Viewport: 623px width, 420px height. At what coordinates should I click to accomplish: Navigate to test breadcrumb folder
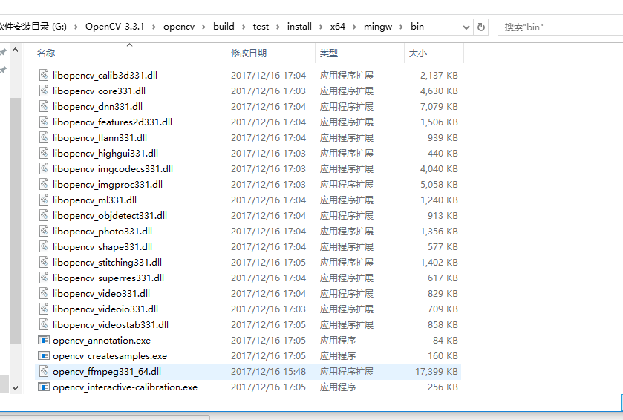coord(261,27)
